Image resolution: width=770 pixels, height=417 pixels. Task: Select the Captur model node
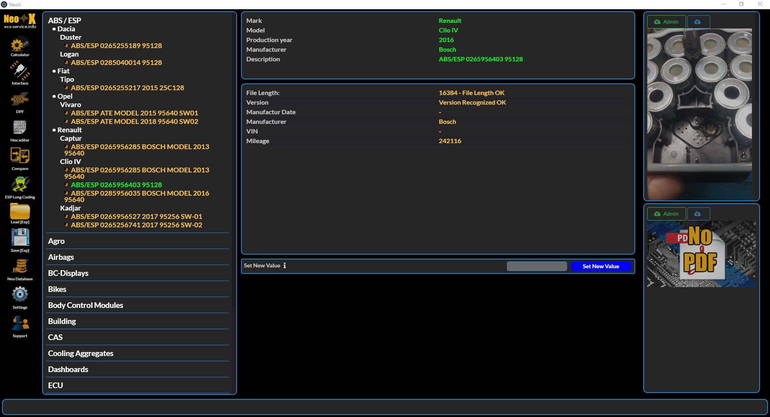[x=71, y=138]
